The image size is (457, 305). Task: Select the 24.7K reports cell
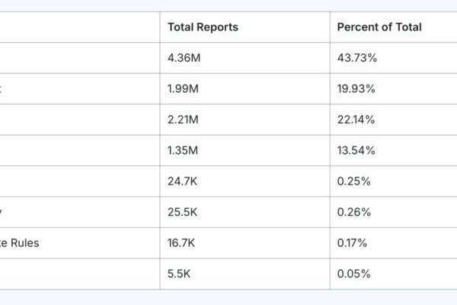(182, 181)
